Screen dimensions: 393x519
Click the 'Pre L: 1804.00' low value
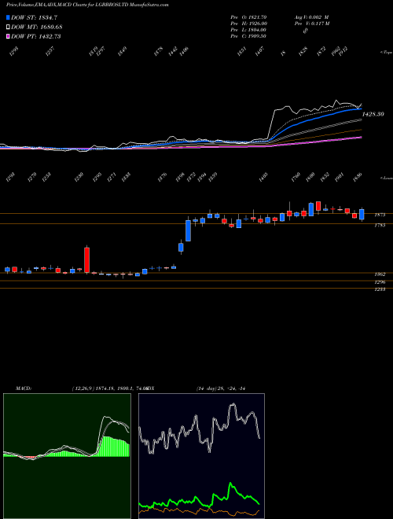pyautogui.click(x=248, y=30)
